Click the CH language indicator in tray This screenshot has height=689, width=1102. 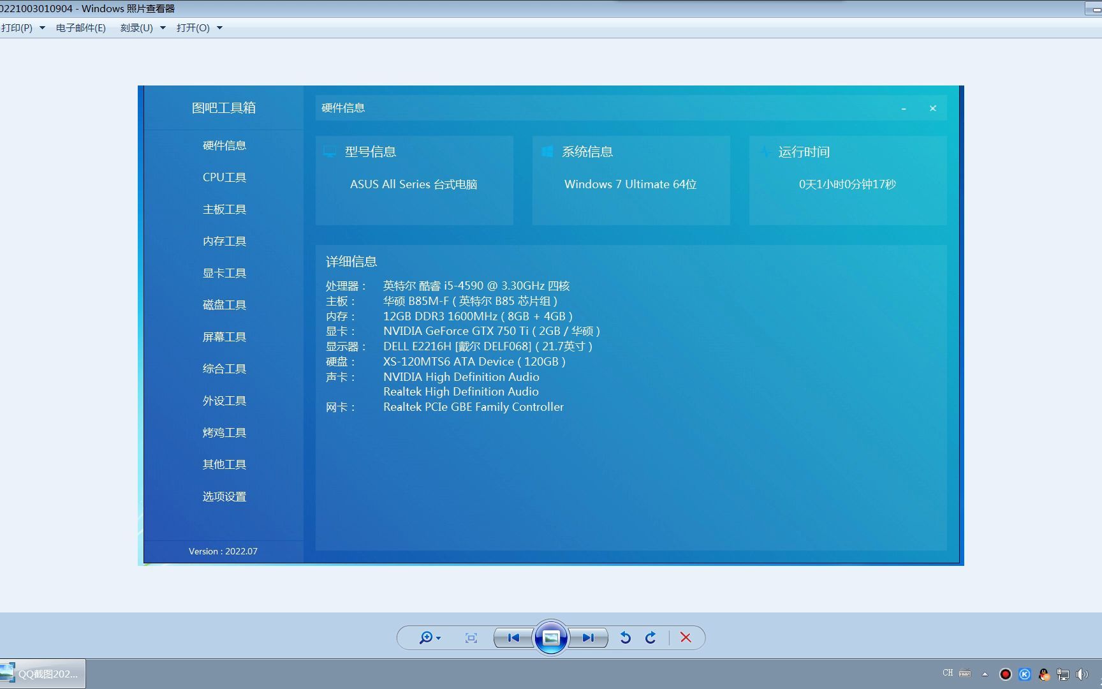[948, 673]
